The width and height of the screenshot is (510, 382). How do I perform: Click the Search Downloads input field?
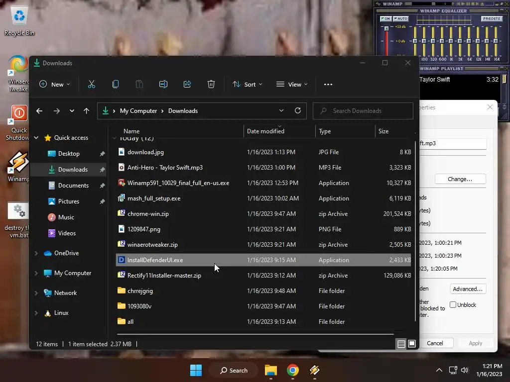click(363, 111)
